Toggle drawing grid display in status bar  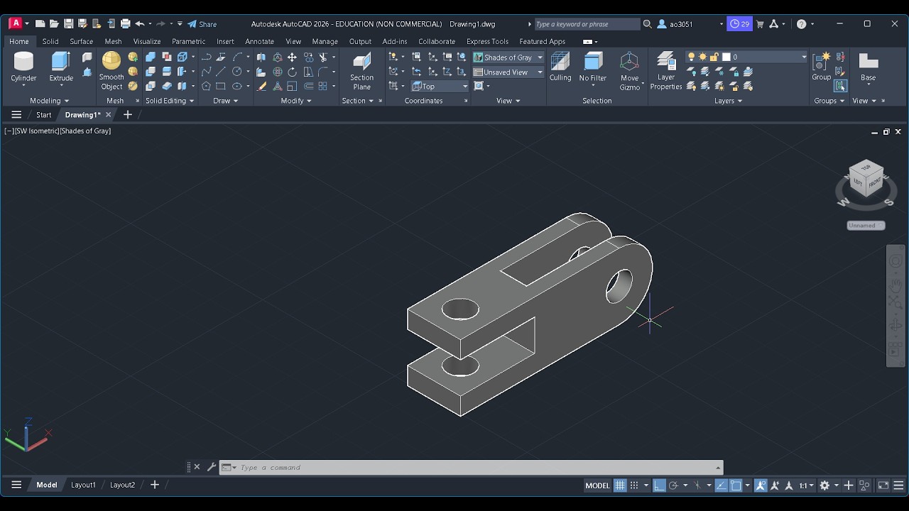tap(620, 485)
